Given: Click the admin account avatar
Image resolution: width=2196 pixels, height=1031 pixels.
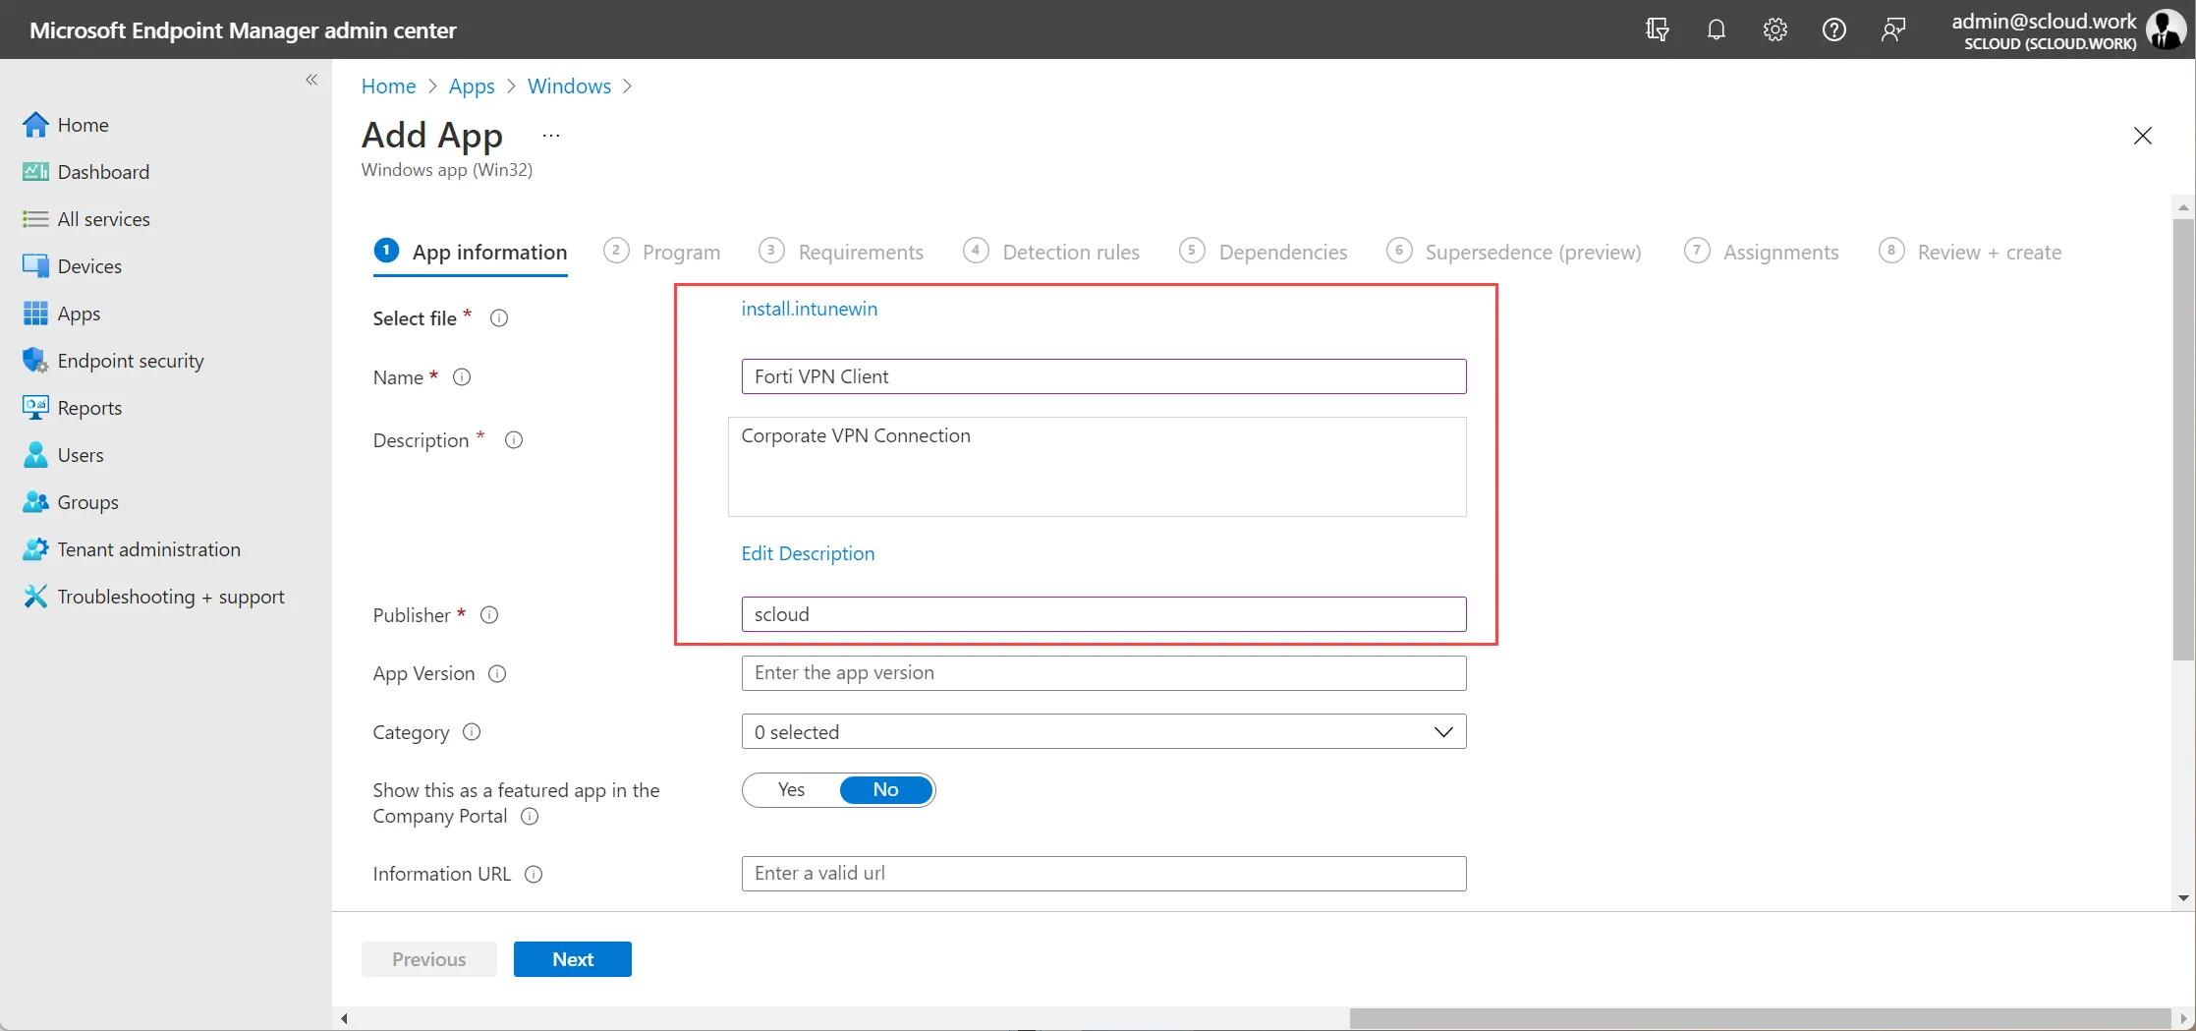Looking at the screenshot, I should pyautogui.click(x=2167, y=29).
